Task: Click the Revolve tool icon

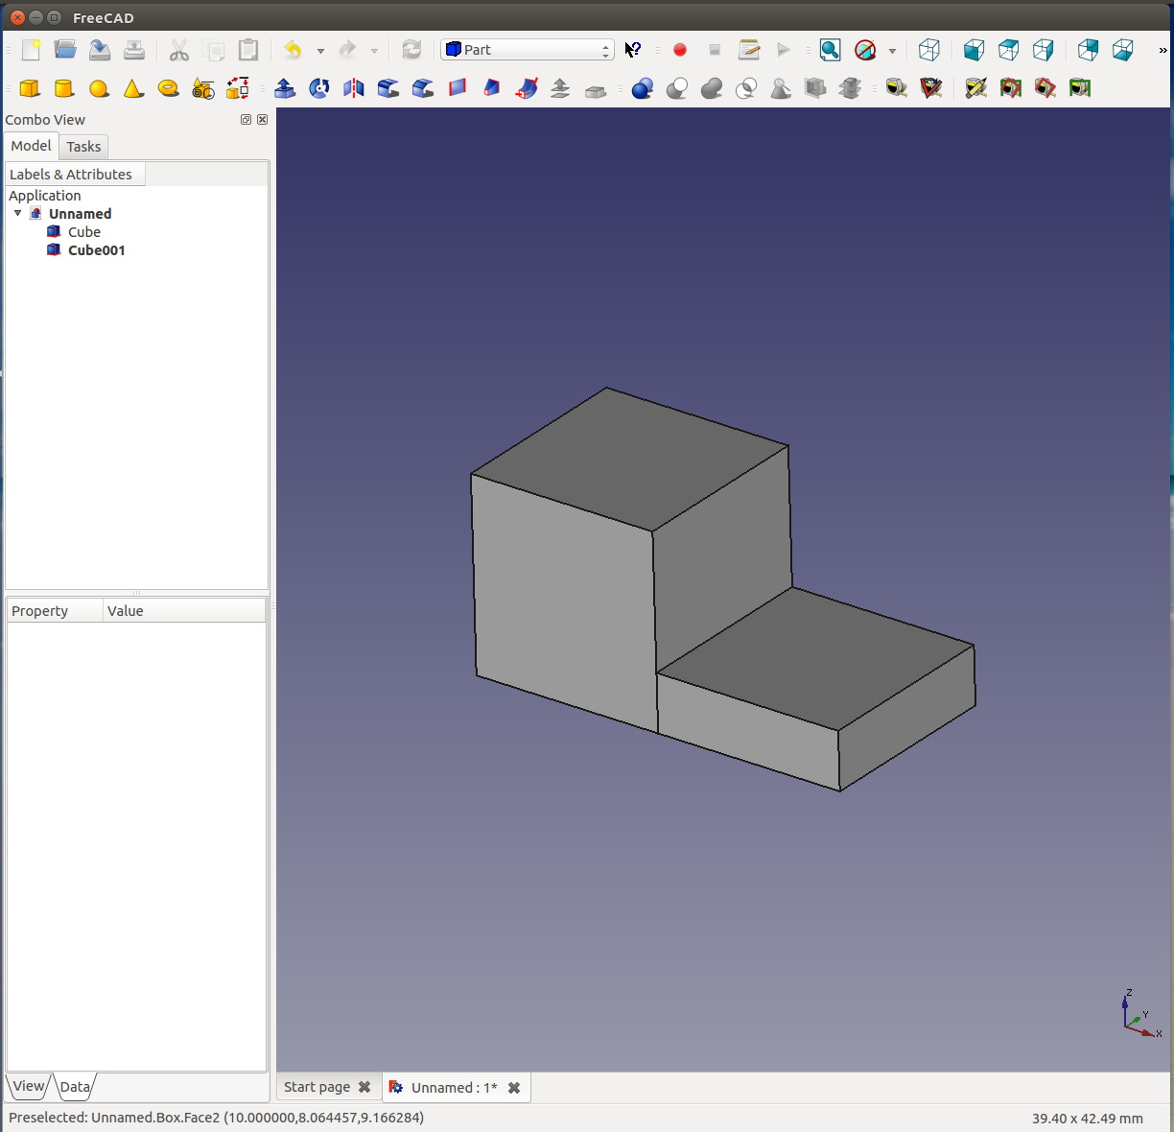Action: tap(319, 88)
